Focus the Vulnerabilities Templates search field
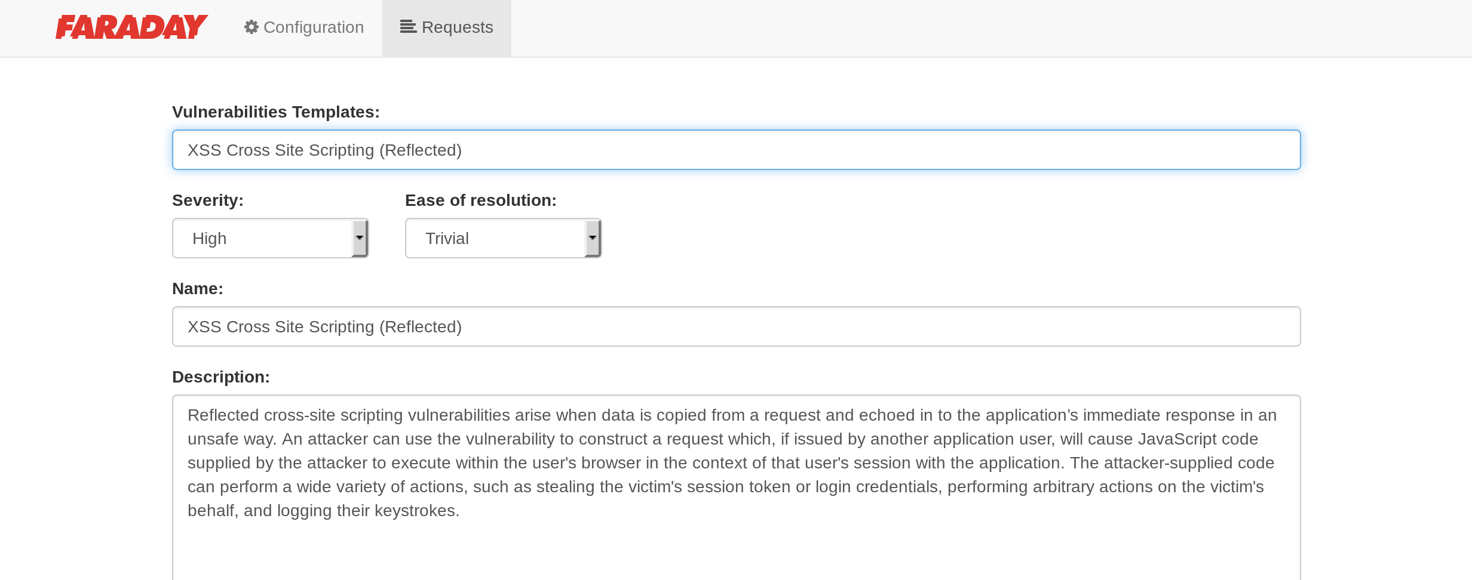Viewport: 1472px width, 580px height. [x=736, y=150]
